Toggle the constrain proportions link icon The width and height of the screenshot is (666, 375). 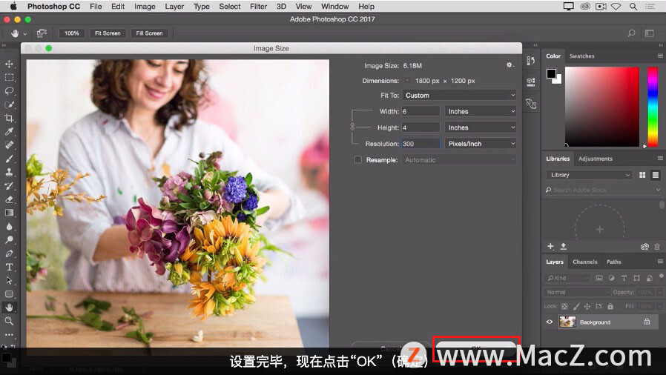click(x=352, y=127)
